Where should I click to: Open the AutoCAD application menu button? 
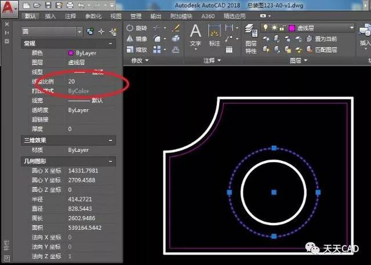pos(9,9)
